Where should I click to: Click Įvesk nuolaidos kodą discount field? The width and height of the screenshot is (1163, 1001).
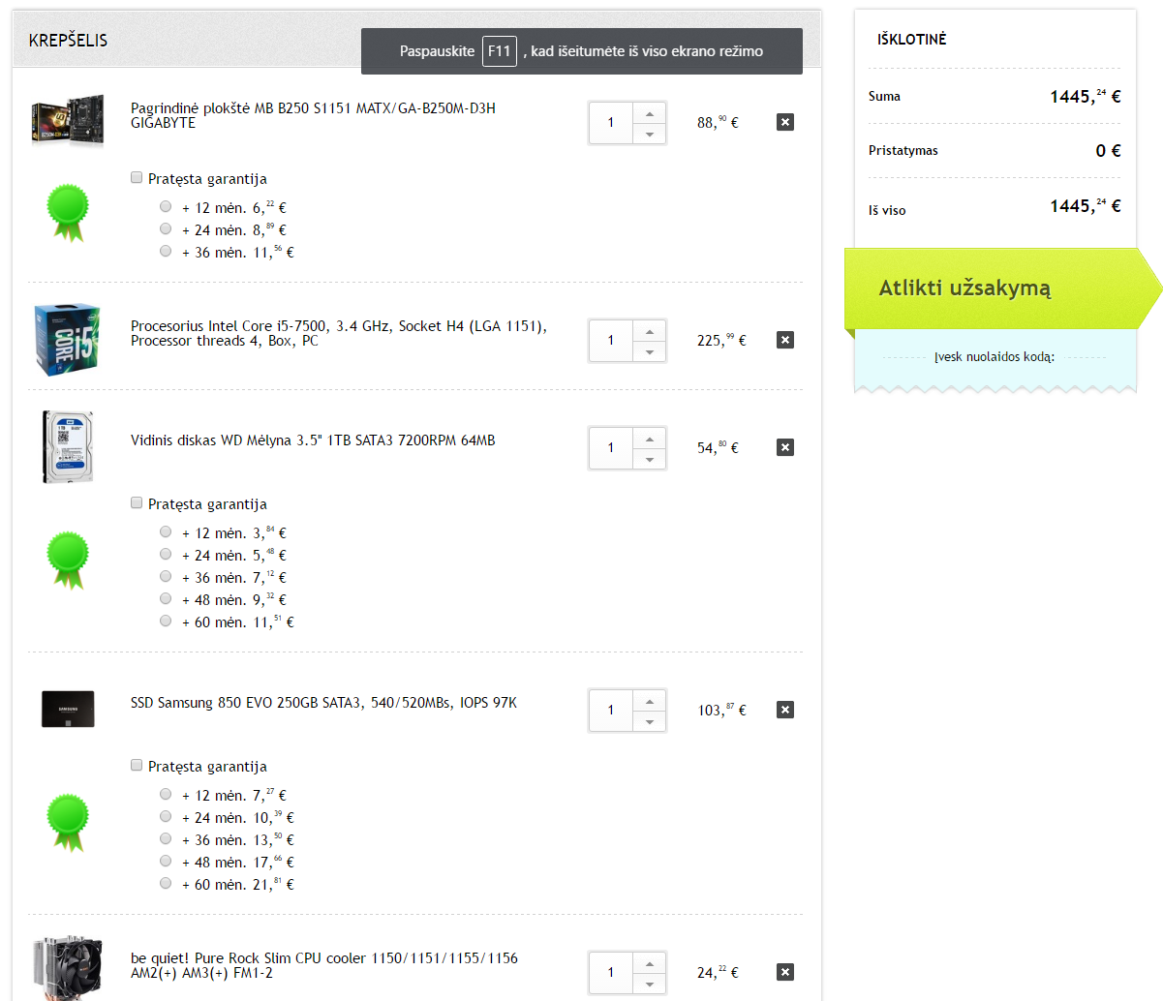point(995,357)
